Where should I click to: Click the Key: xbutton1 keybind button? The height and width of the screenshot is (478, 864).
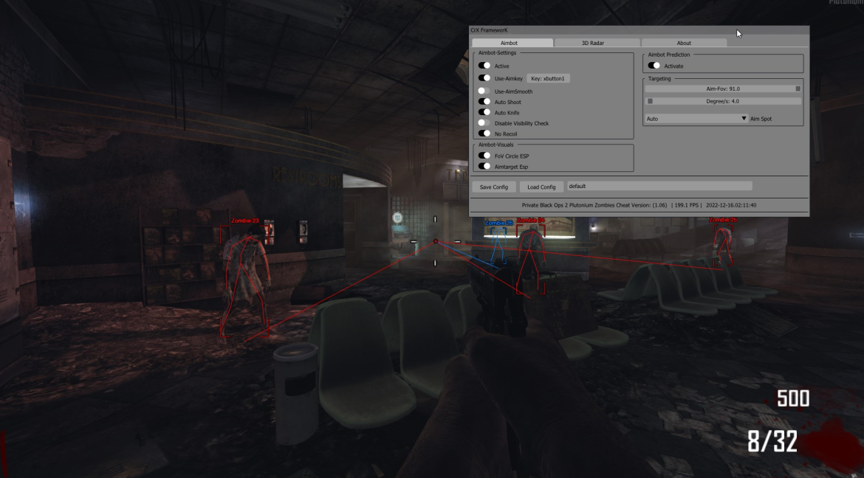pyautogui.click(x=548, y=78)
